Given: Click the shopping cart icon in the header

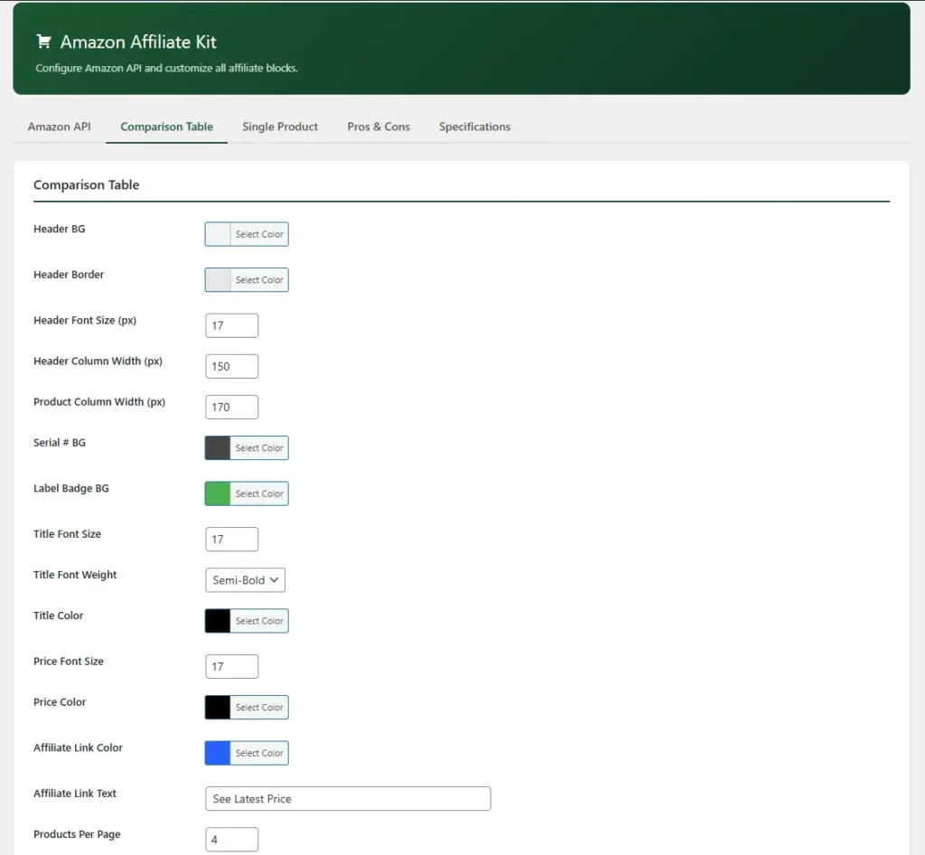Looking at the screenshot, I should tap(43, 41).
